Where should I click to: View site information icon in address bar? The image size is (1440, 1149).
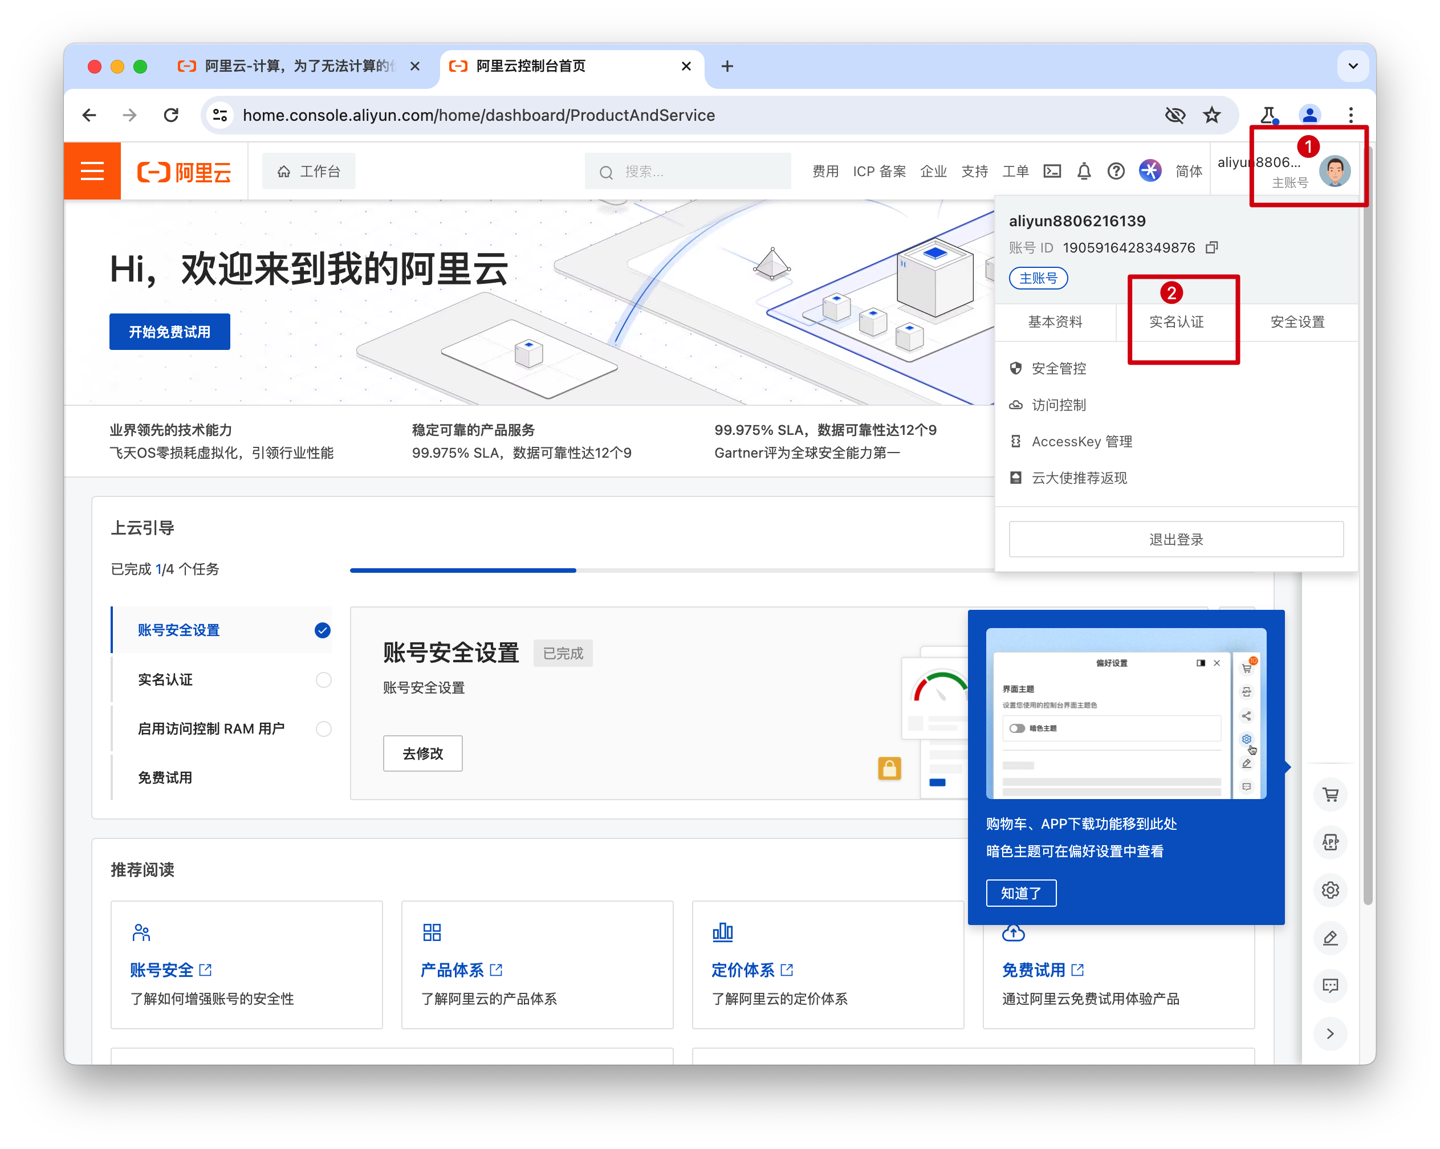tap(219, 115)
